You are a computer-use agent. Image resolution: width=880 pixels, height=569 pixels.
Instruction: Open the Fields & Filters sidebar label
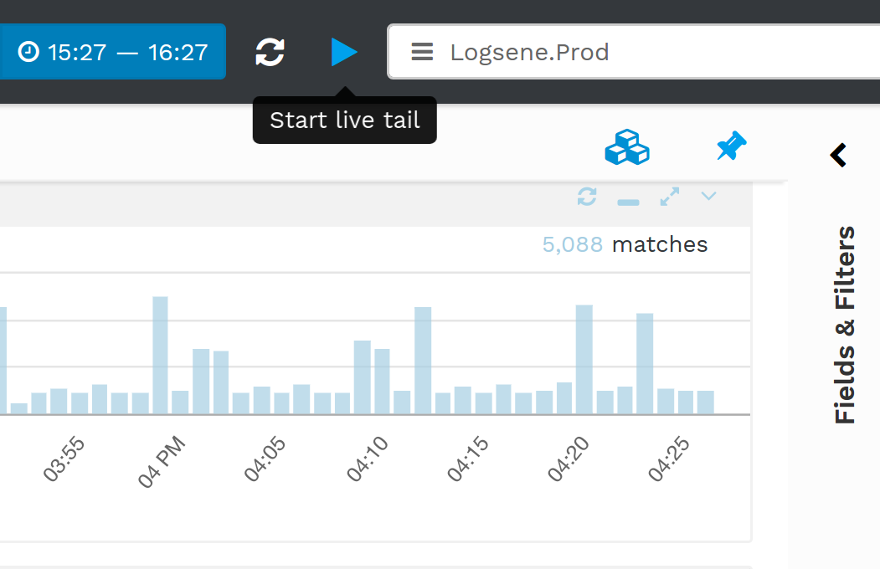(x=845, y=325)
